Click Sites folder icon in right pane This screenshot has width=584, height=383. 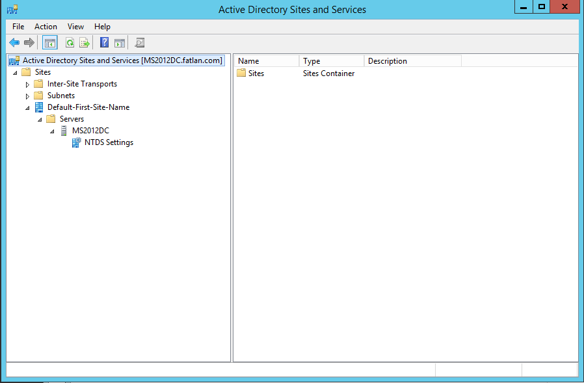pyautogui.click(x=241, y=73)
